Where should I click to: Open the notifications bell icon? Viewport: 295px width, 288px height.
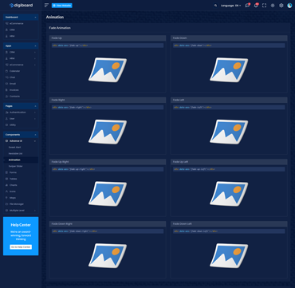(x=256, y=6)
